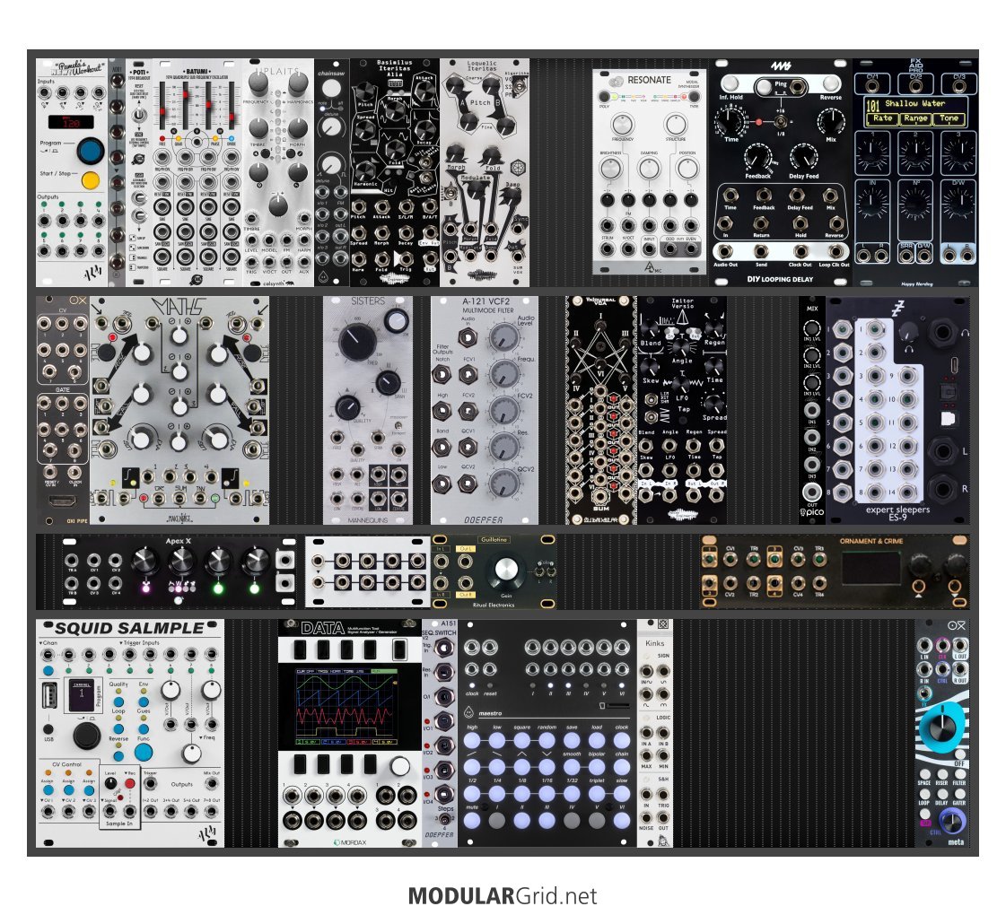This screenshot has height=915, width=1006.
Task: Toggle the mute button on the maestro module
Action: [472, 820]
